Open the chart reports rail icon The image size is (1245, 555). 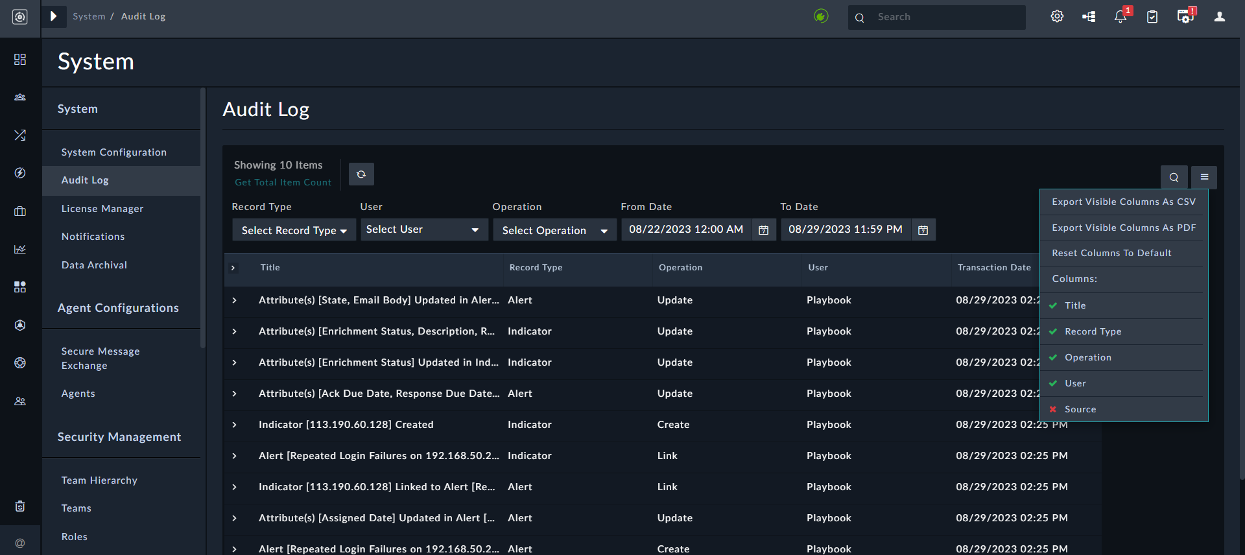[20, 249]
